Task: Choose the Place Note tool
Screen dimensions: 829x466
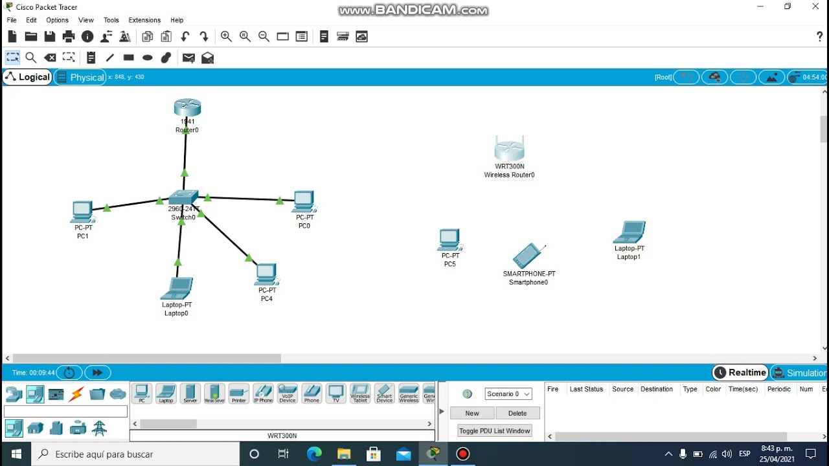Action: pyautogui.click(x=91, y=58)
